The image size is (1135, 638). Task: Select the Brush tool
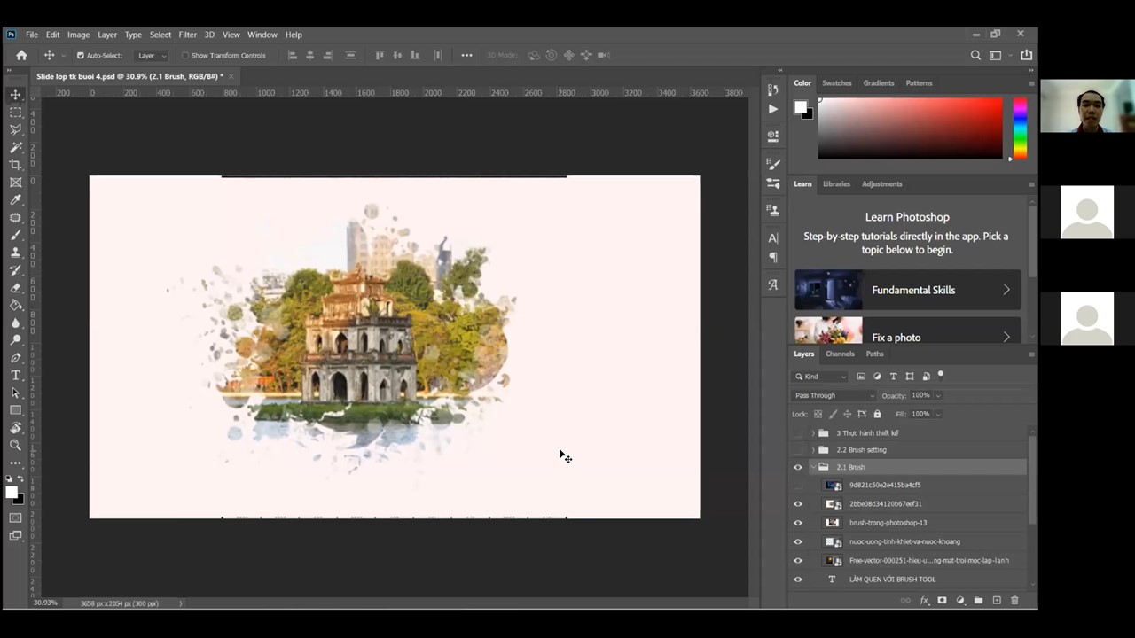[x=16, y=235]
